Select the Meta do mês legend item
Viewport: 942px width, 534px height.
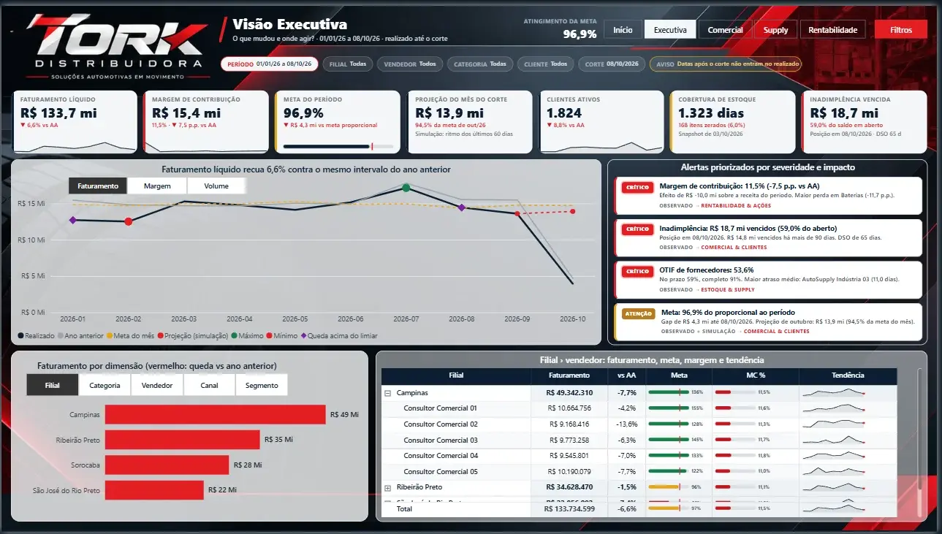click(129, 336)
